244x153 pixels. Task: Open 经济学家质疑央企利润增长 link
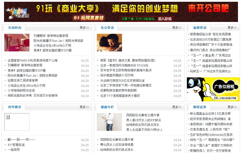pyautogui.click(x=210, y=119)
